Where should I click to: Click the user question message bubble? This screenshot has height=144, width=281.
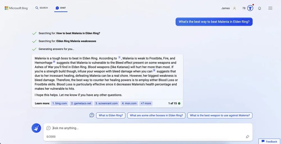pyautogui.click(x=214, y=22)
